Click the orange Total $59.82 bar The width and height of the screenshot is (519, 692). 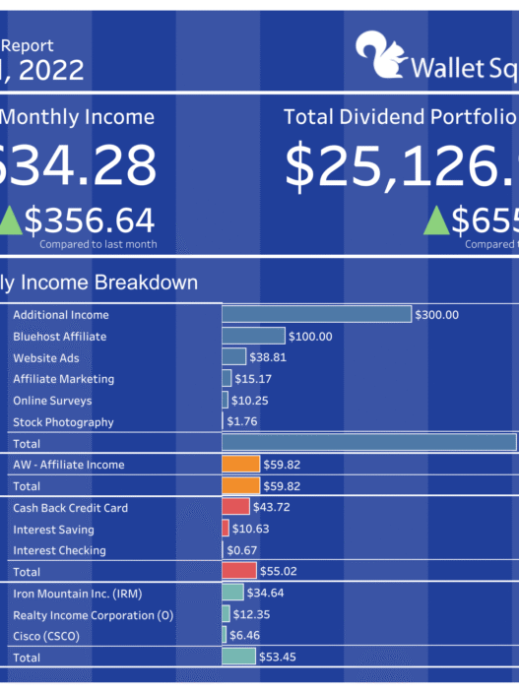coord(240,485)
